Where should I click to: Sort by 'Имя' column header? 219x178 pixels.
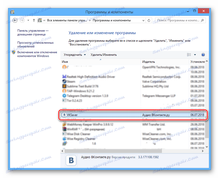pyautogui.click(x=100, y=62)
